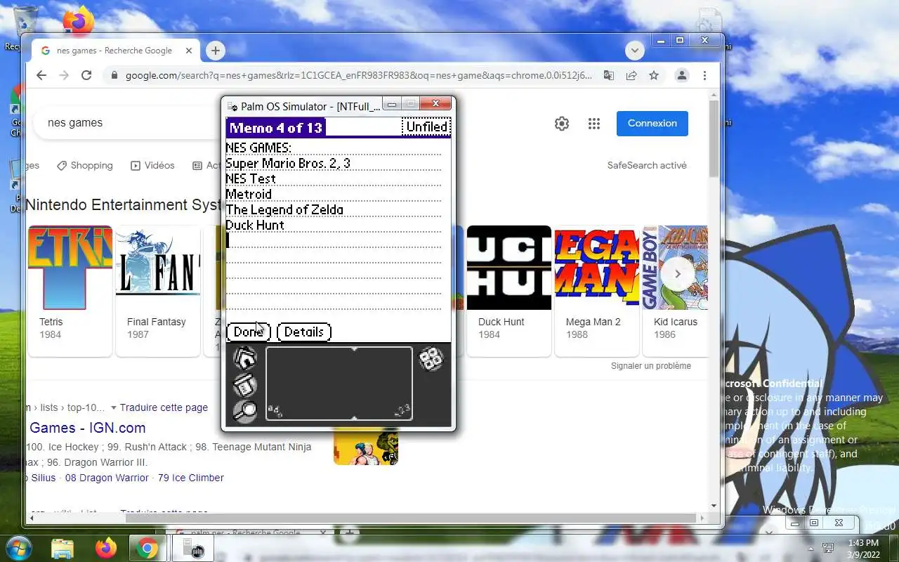This screenshot has width=899, height=562.
Task: Click the 'NES Test' memo line
Action: (x=251, y=178)
